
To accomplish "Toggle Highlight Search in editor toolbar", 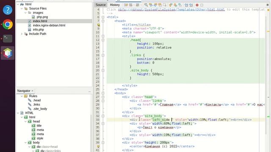I will click(160, 5).
